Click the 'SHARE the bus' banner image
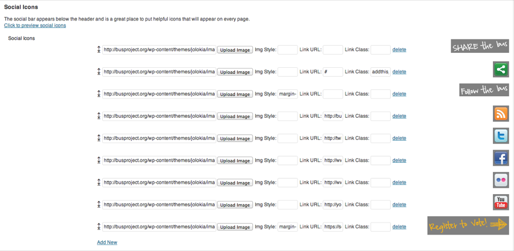Image resolution: width=514 pixels, height=251 pixels. click(x=480, y=46)
